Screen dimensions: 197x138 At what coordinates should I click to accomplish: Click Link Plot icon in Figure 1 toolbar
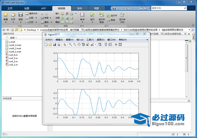[x=100, y=44]
